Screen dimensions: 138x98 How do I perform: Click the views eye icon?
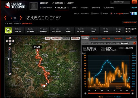[x=126, y=29]
